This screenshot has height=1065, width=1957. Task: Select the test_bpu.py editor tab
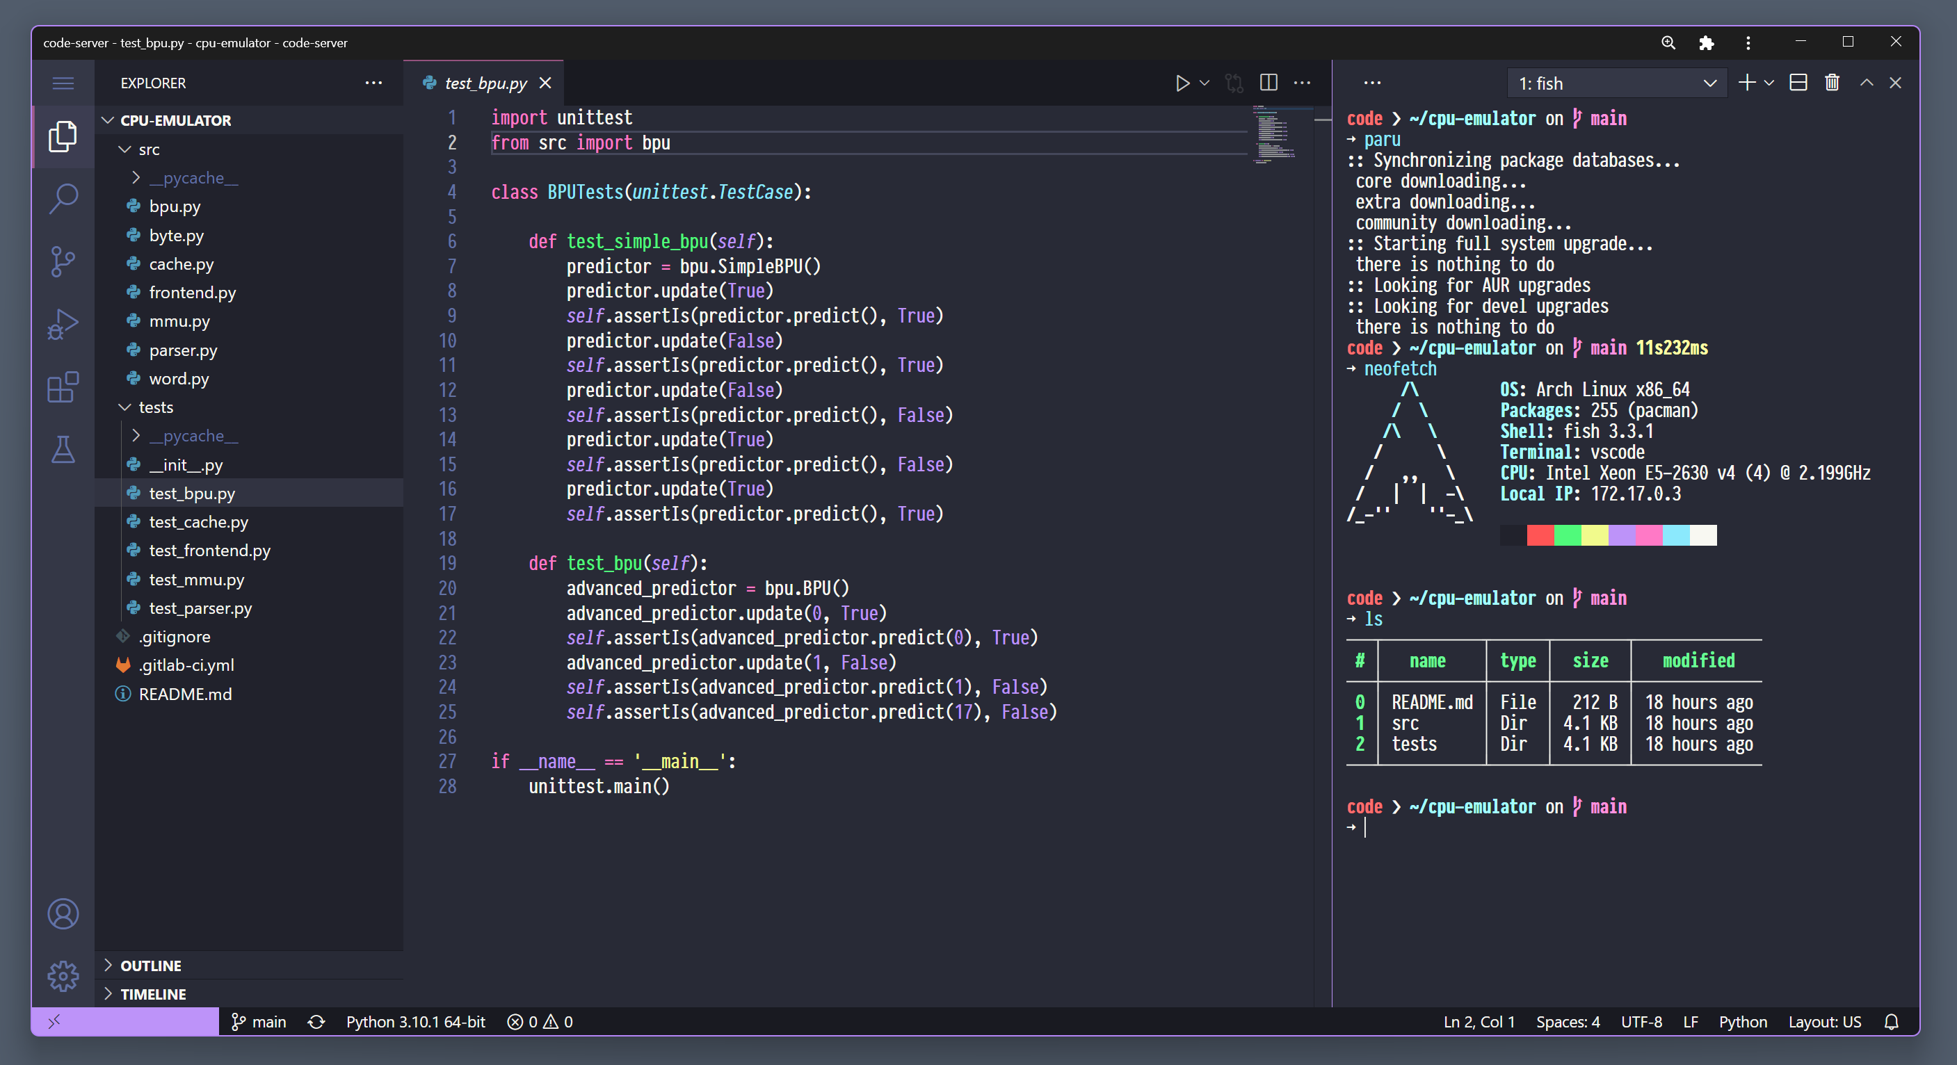pyautogui.click(x=485, y=83)
